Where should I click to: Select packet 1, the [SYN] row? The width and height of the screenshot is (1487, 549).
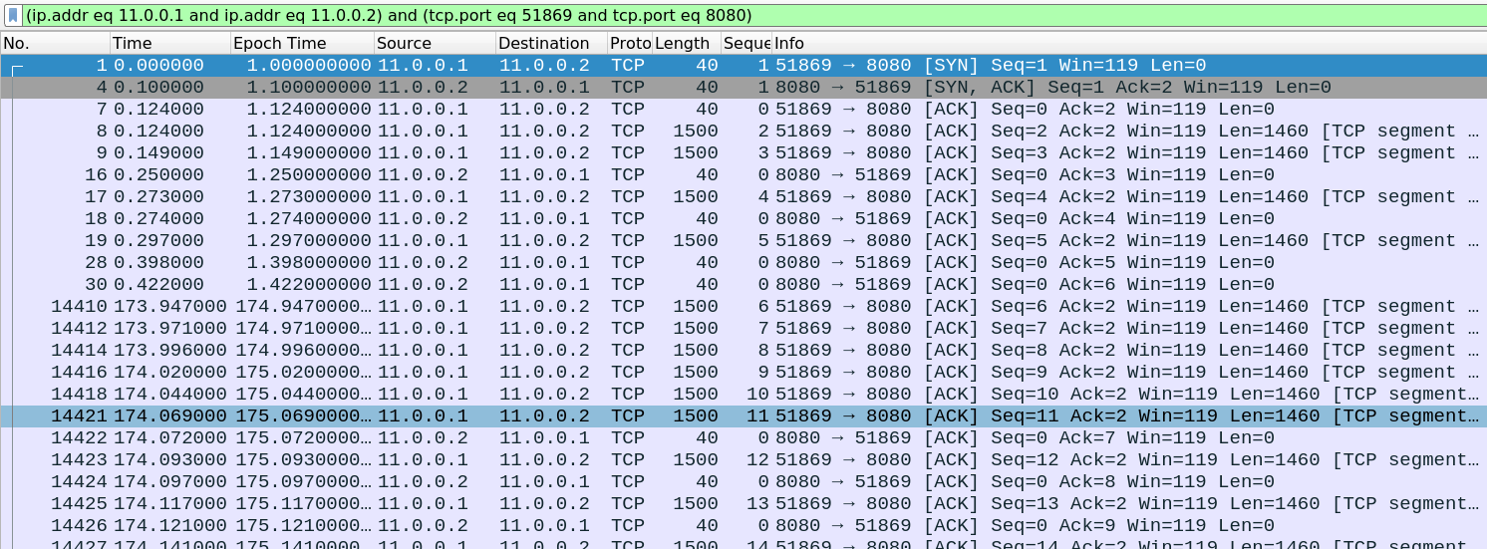(x=743, y=65)
